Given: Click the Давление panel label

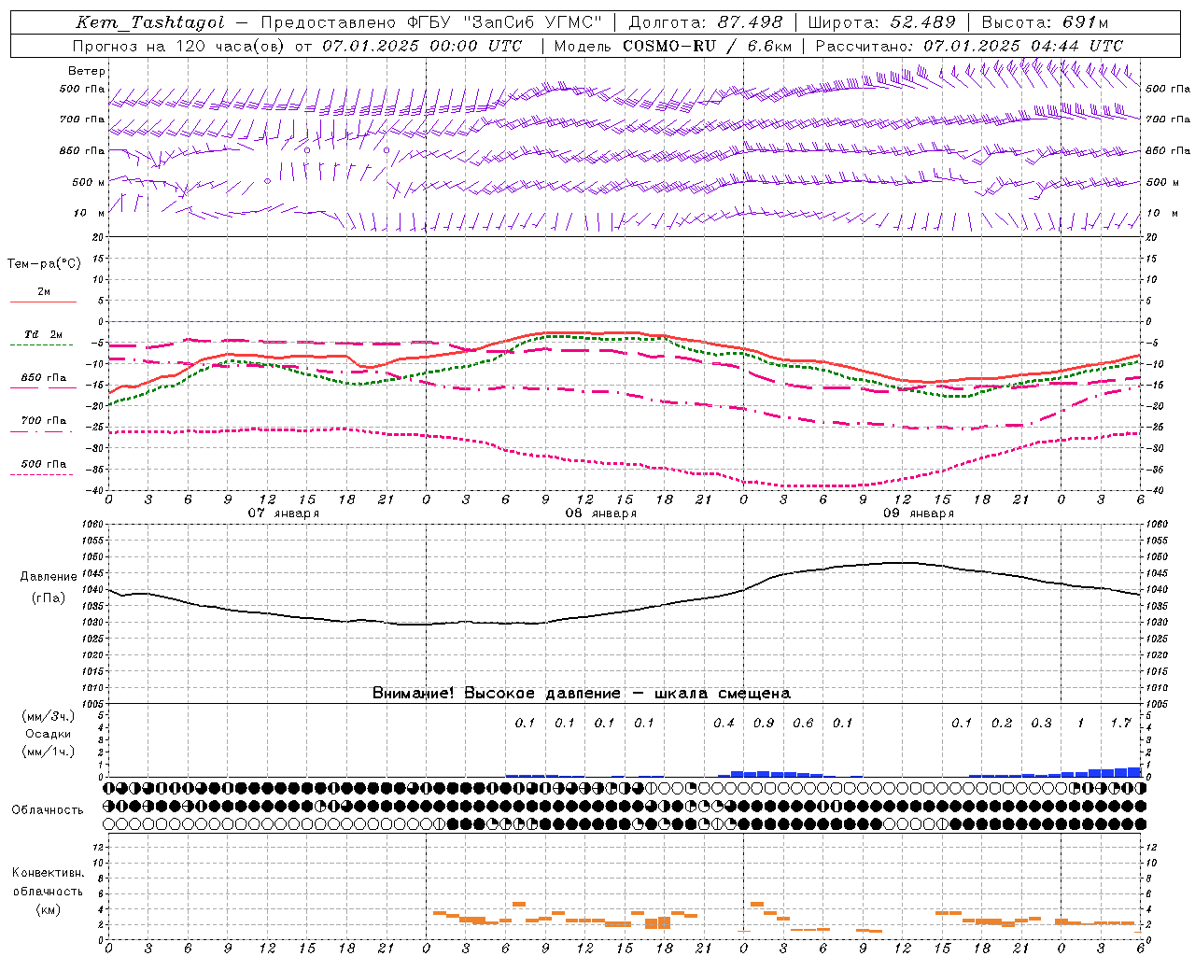Looking at the screenshot, I should click(49, 577).
